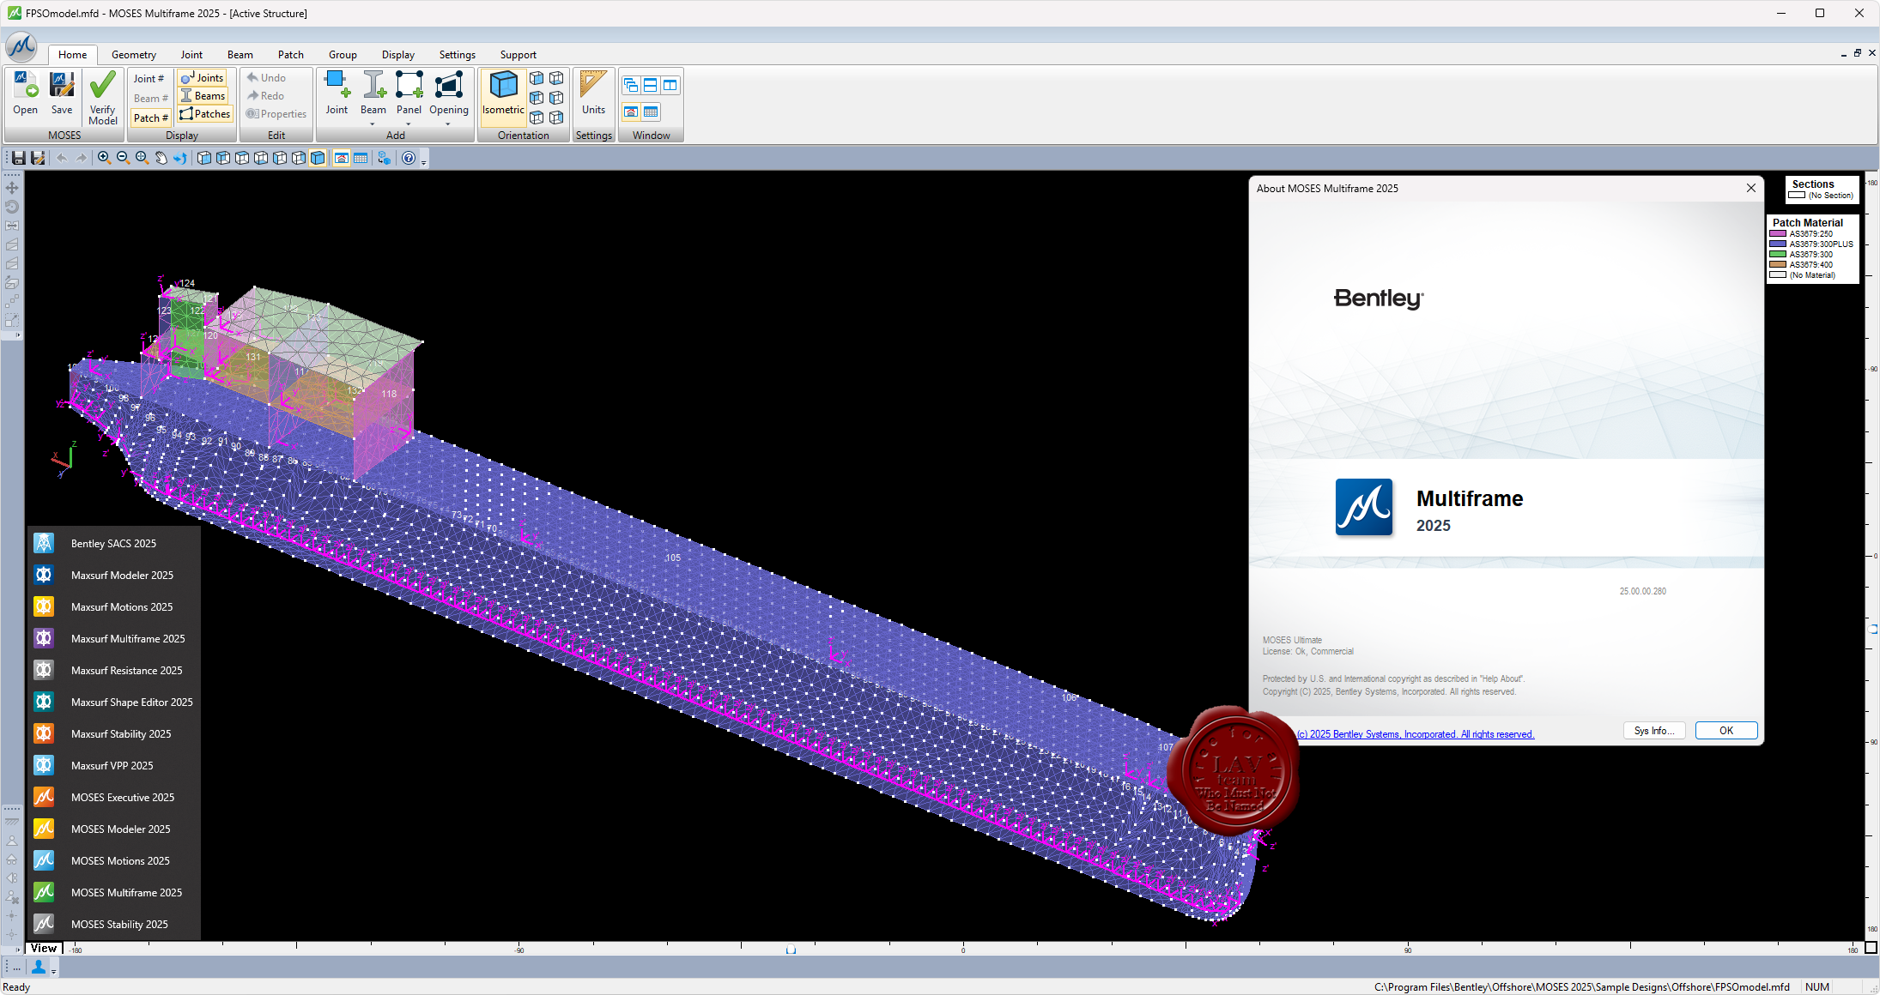Open Units settings ruler icon
Screen dimensions: 1880x995
593,93
